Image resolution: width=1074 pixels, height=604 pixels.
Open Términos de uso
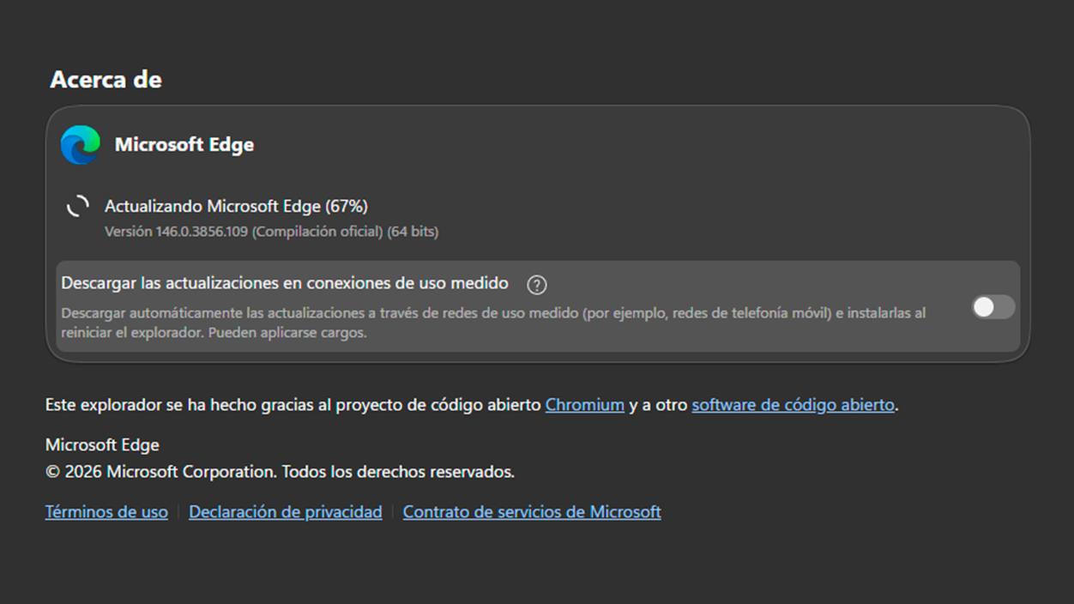[x=106, y=511]
